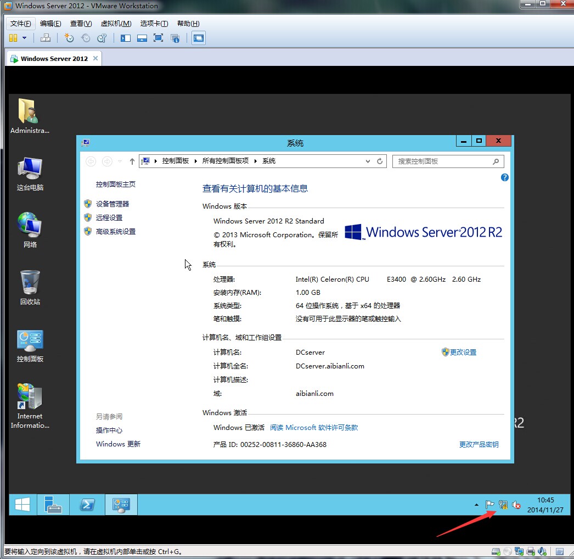The width and height of the screenshot is (574, 559).
Task: Click the 搜索控制面板 search field
Action: pyautogui.click(x=448, y=161)
